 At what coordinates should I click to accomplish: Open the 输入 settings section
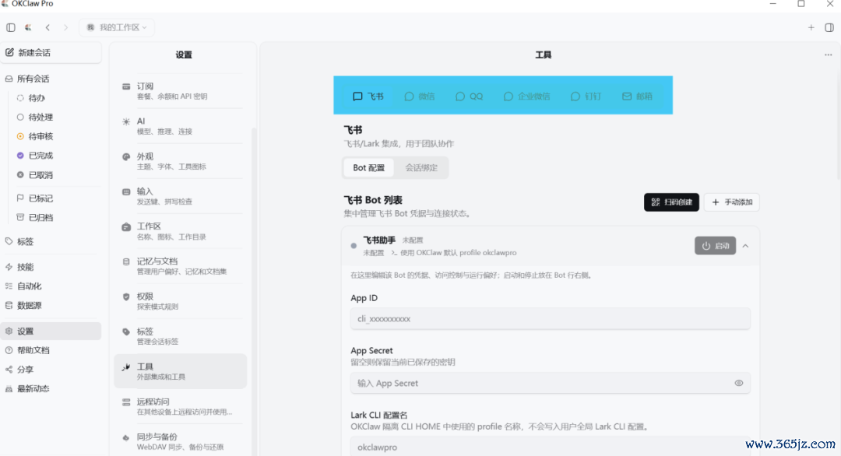(x=180, y=196)
